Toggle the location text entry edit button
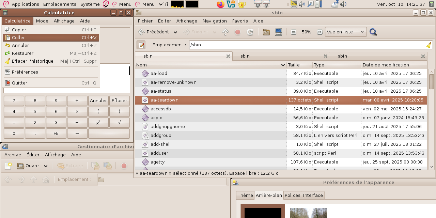This screenshot has height=218, width=436. 141,45
